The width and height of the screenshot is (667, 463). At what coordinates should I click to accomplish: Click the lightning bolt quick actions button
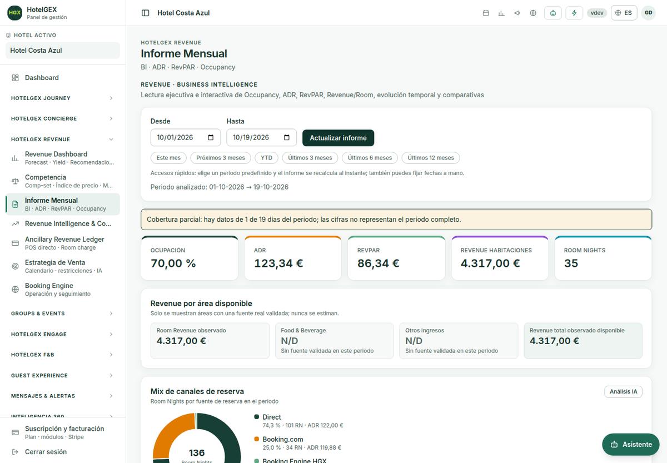(x=574, y=13)
